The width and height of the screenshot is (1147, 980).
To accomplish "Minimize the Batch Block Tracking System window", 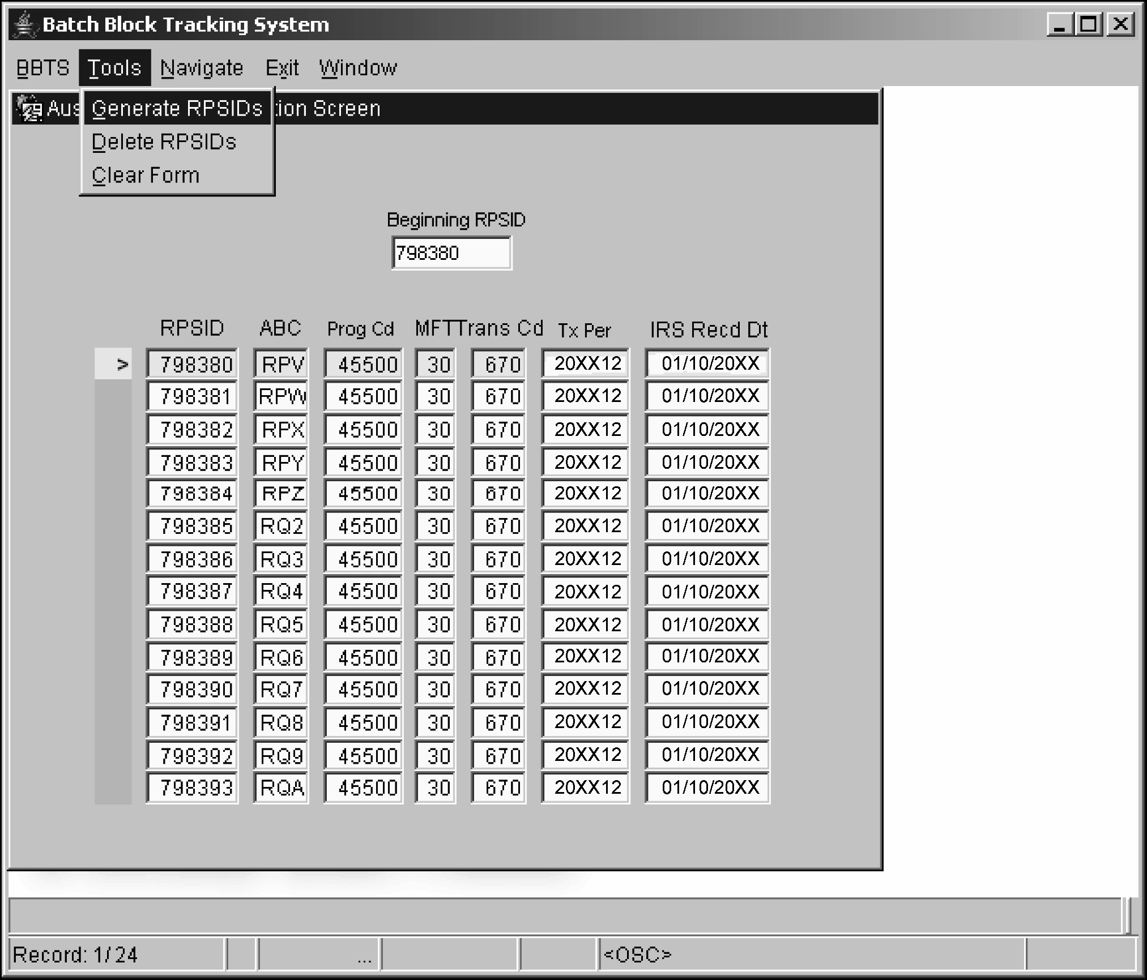I will pyautogui.click(x=1059, y=25).
